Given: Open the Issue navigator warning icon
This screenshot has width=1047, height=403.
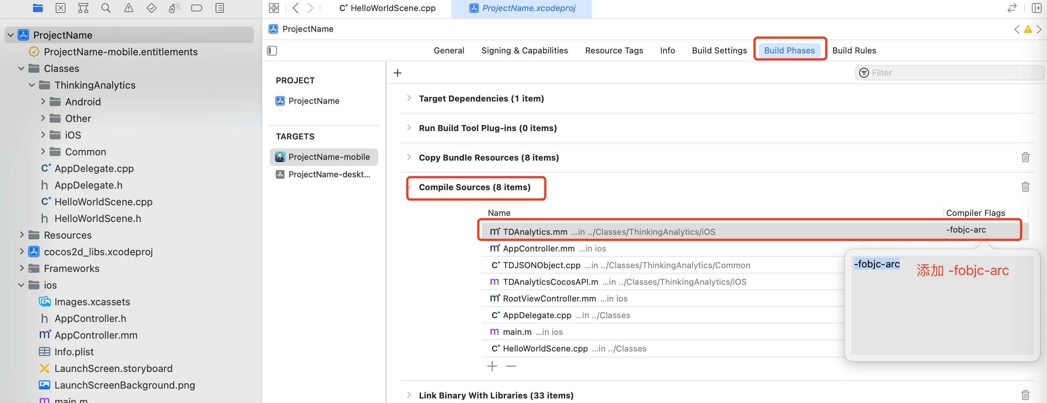Looking at the screenshot, I should point(128,8).
